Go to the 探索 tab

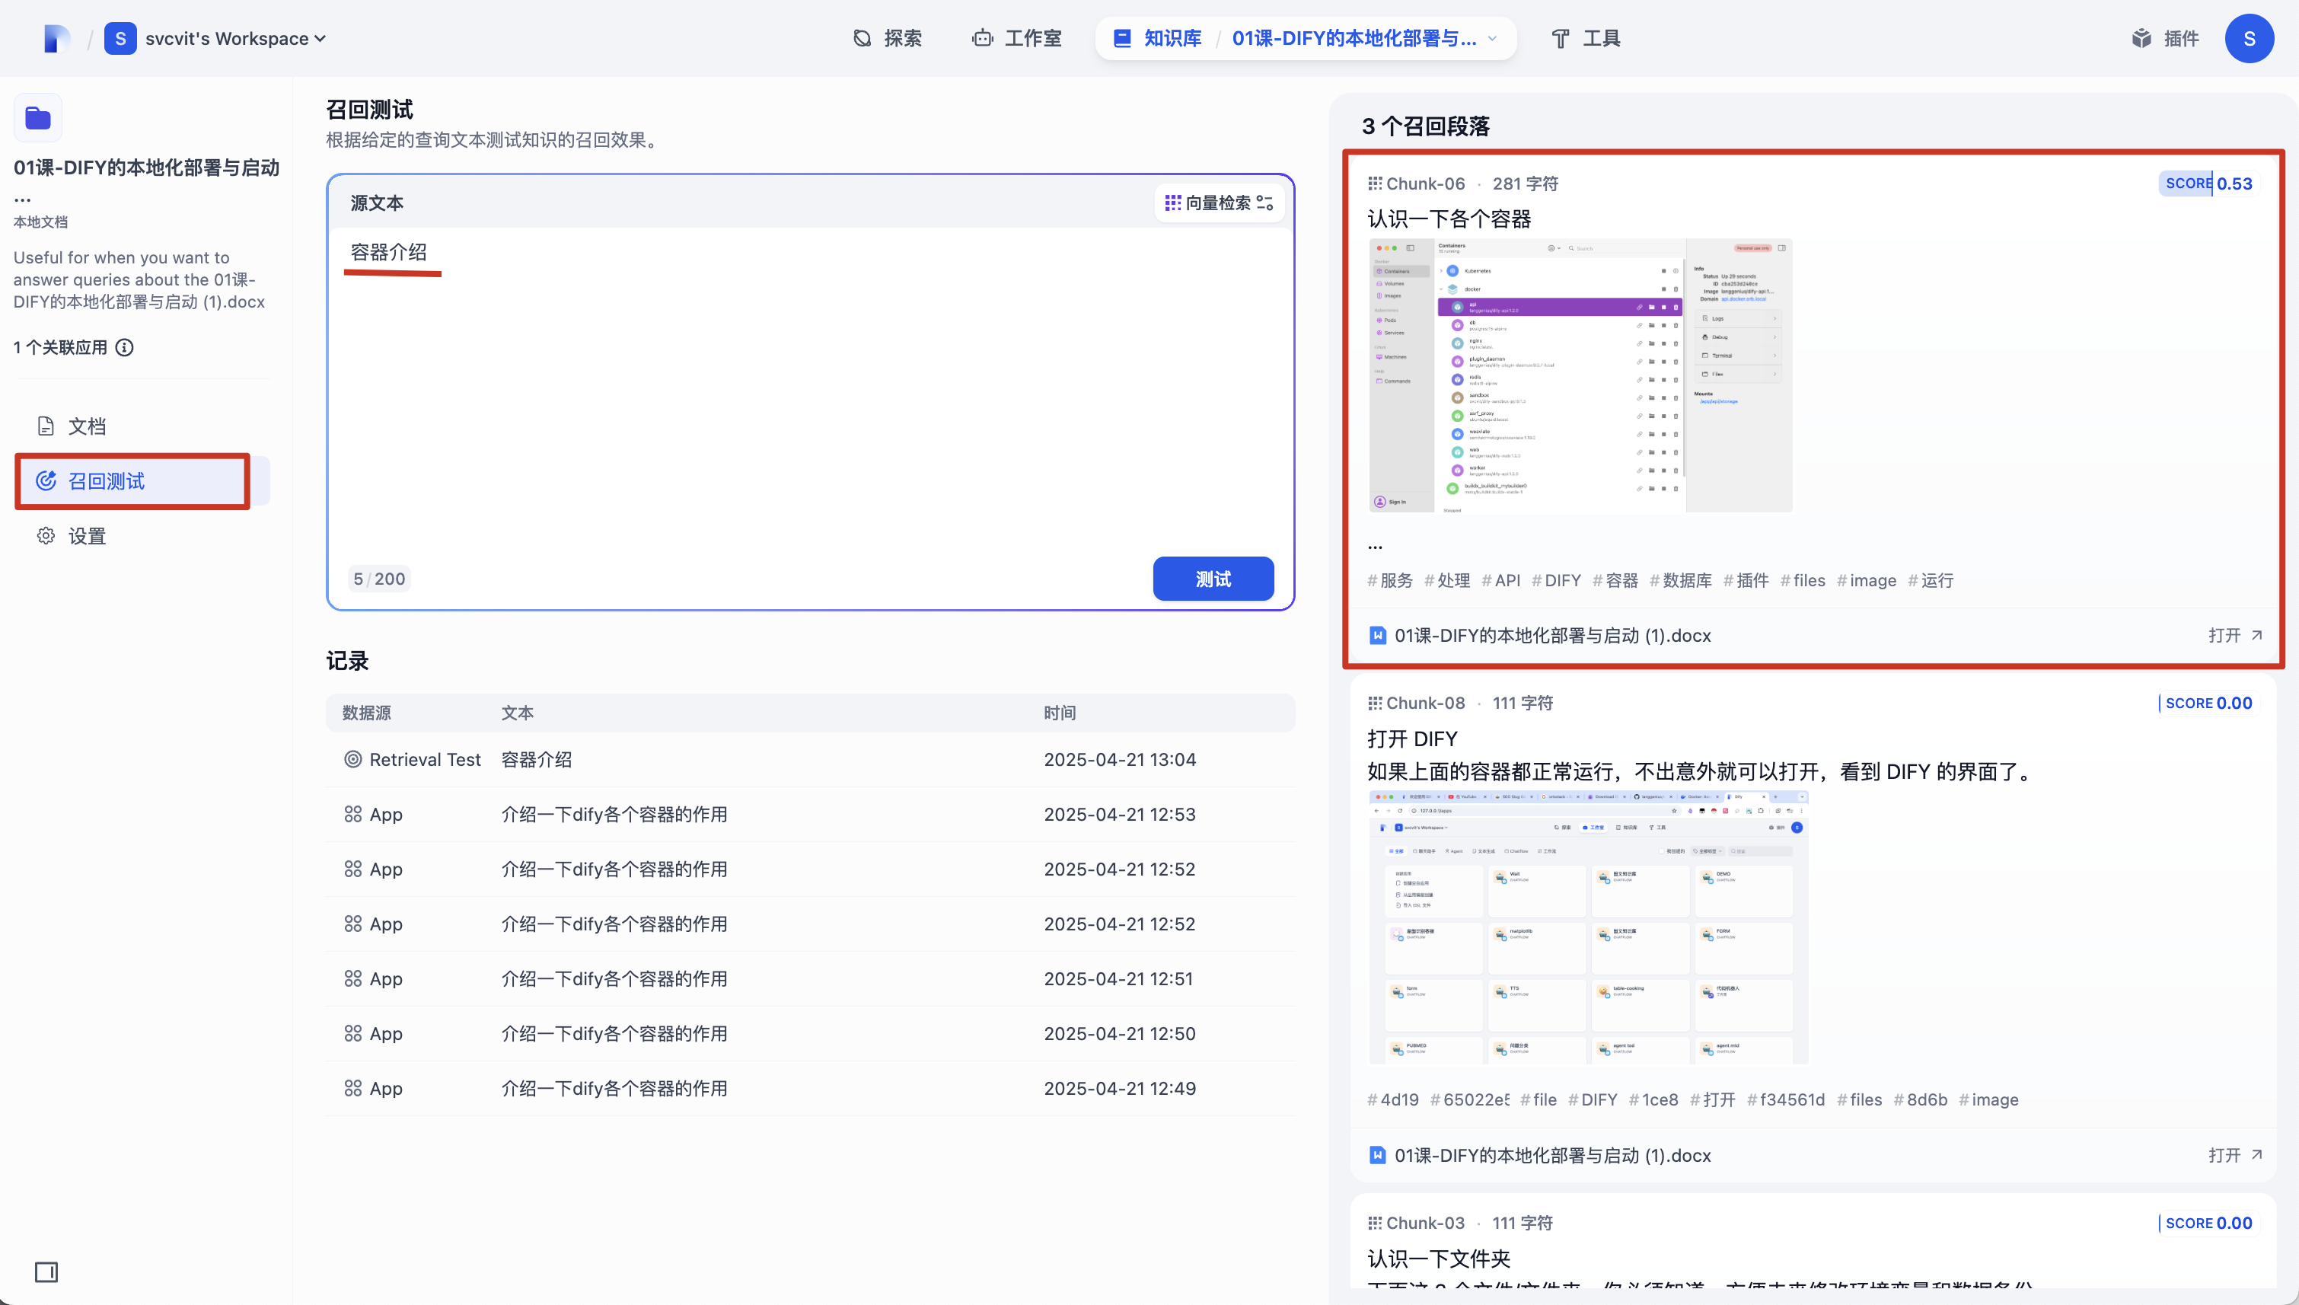(887, 39)
